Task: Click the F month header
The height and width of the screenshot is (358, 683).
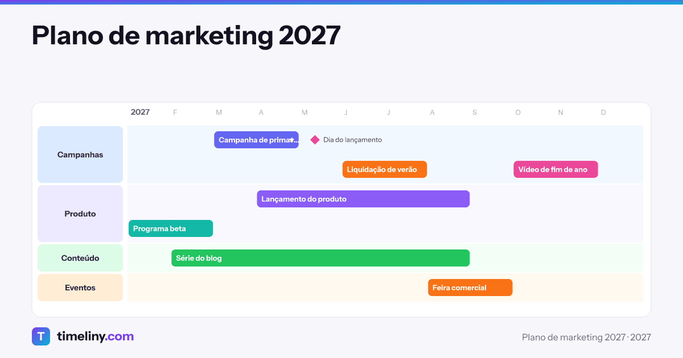Action: (175, 113)
